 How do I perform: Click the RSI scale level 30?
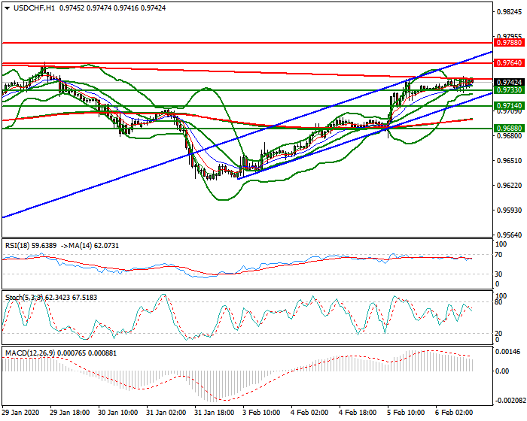499,274
